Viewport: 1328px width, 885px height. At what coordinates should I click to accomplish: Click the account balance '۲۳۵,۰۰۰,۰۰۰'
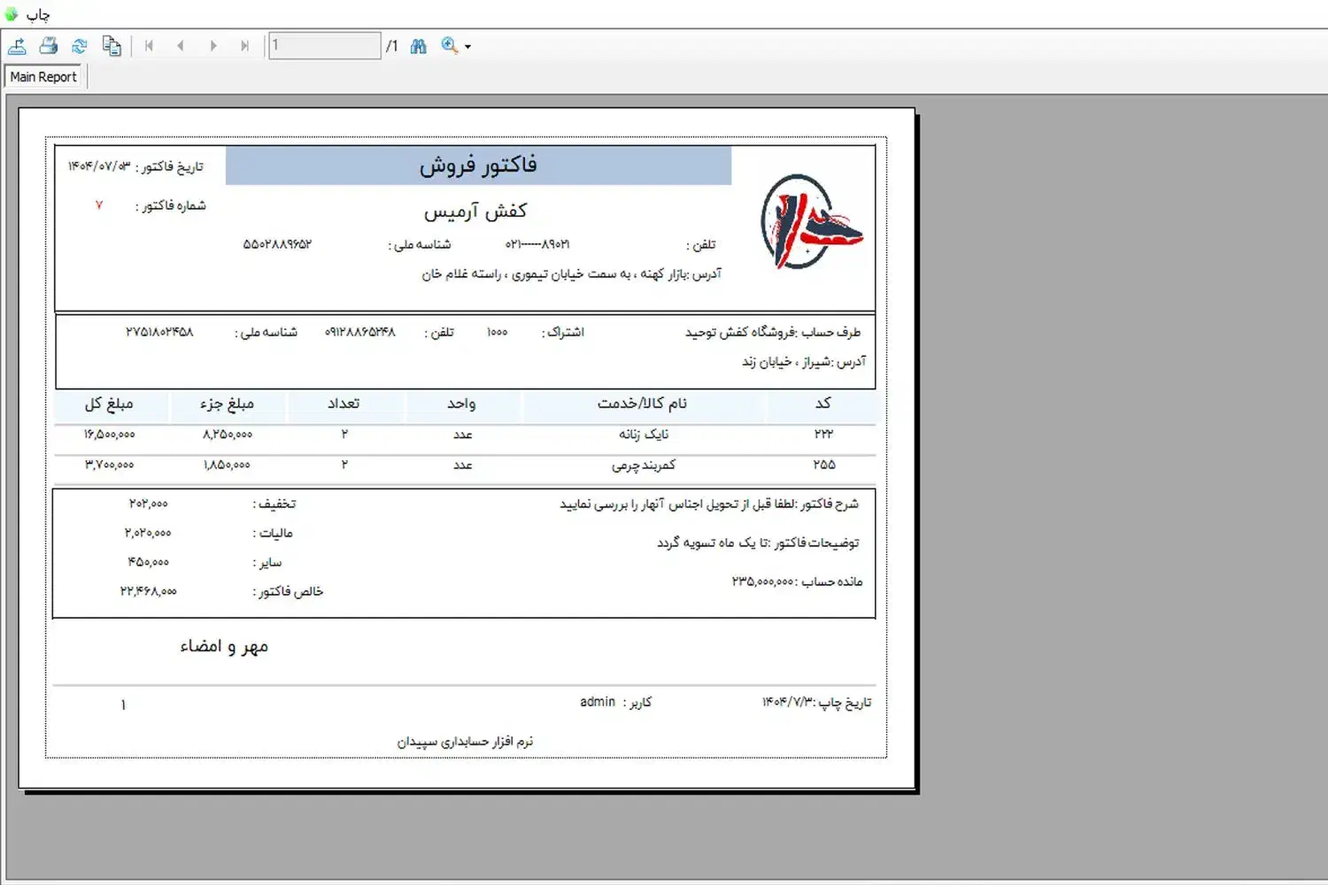(763, 581)
